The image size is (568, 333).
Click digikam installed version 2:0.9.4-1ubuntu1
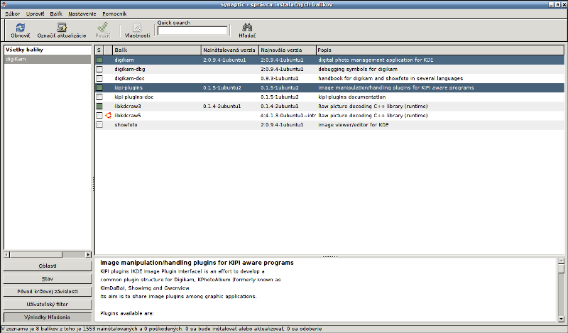pos(224,60)
